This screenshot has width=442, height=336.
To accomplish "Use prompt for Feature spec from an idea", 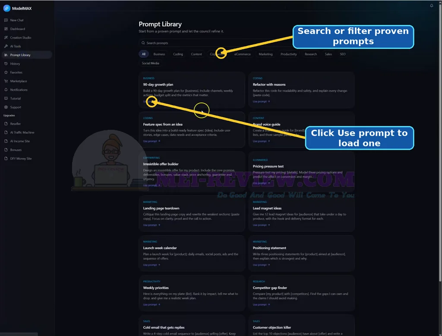I will coord(152,141).
